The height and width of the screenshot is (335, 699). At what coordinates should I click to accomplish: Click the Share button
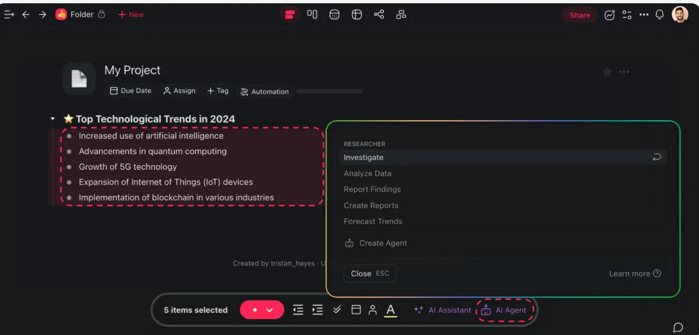(x=579, y=15)
